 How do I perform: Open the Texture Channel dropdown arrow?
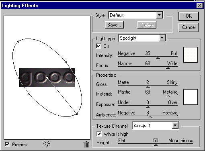175,126
